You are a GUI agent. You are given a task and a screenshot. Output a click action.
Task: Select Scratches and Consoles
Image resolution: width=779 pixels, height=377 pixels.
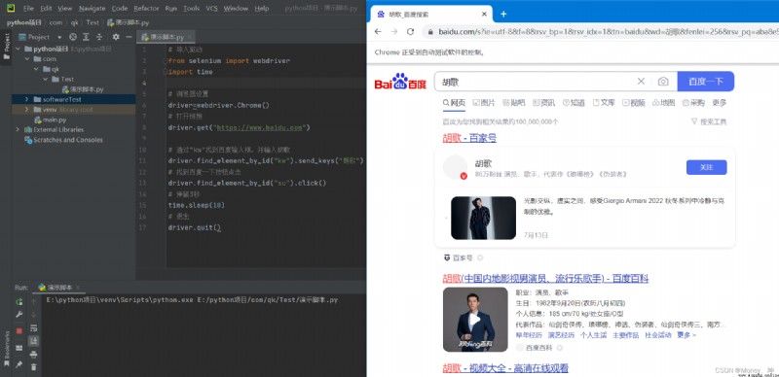pos(63,140)
